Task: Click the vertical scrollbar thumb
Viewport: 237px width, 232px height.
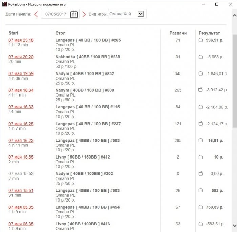Action: pos(235,81)
